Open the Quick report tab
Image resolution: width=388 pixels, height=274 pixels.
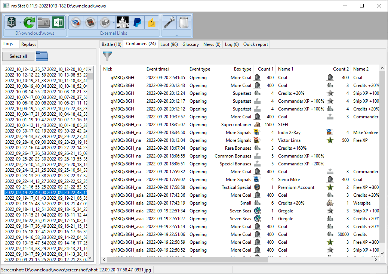255,44
